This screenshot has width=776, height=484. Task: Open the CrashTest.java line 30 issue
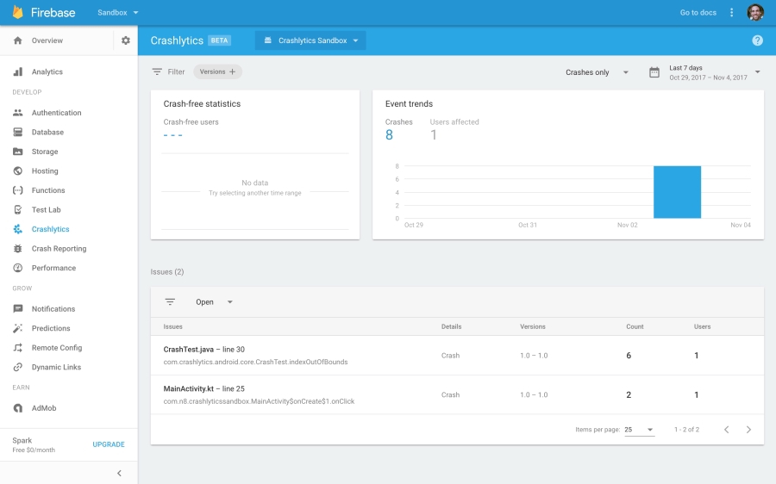pyautogui.click(x=457, y=356)
